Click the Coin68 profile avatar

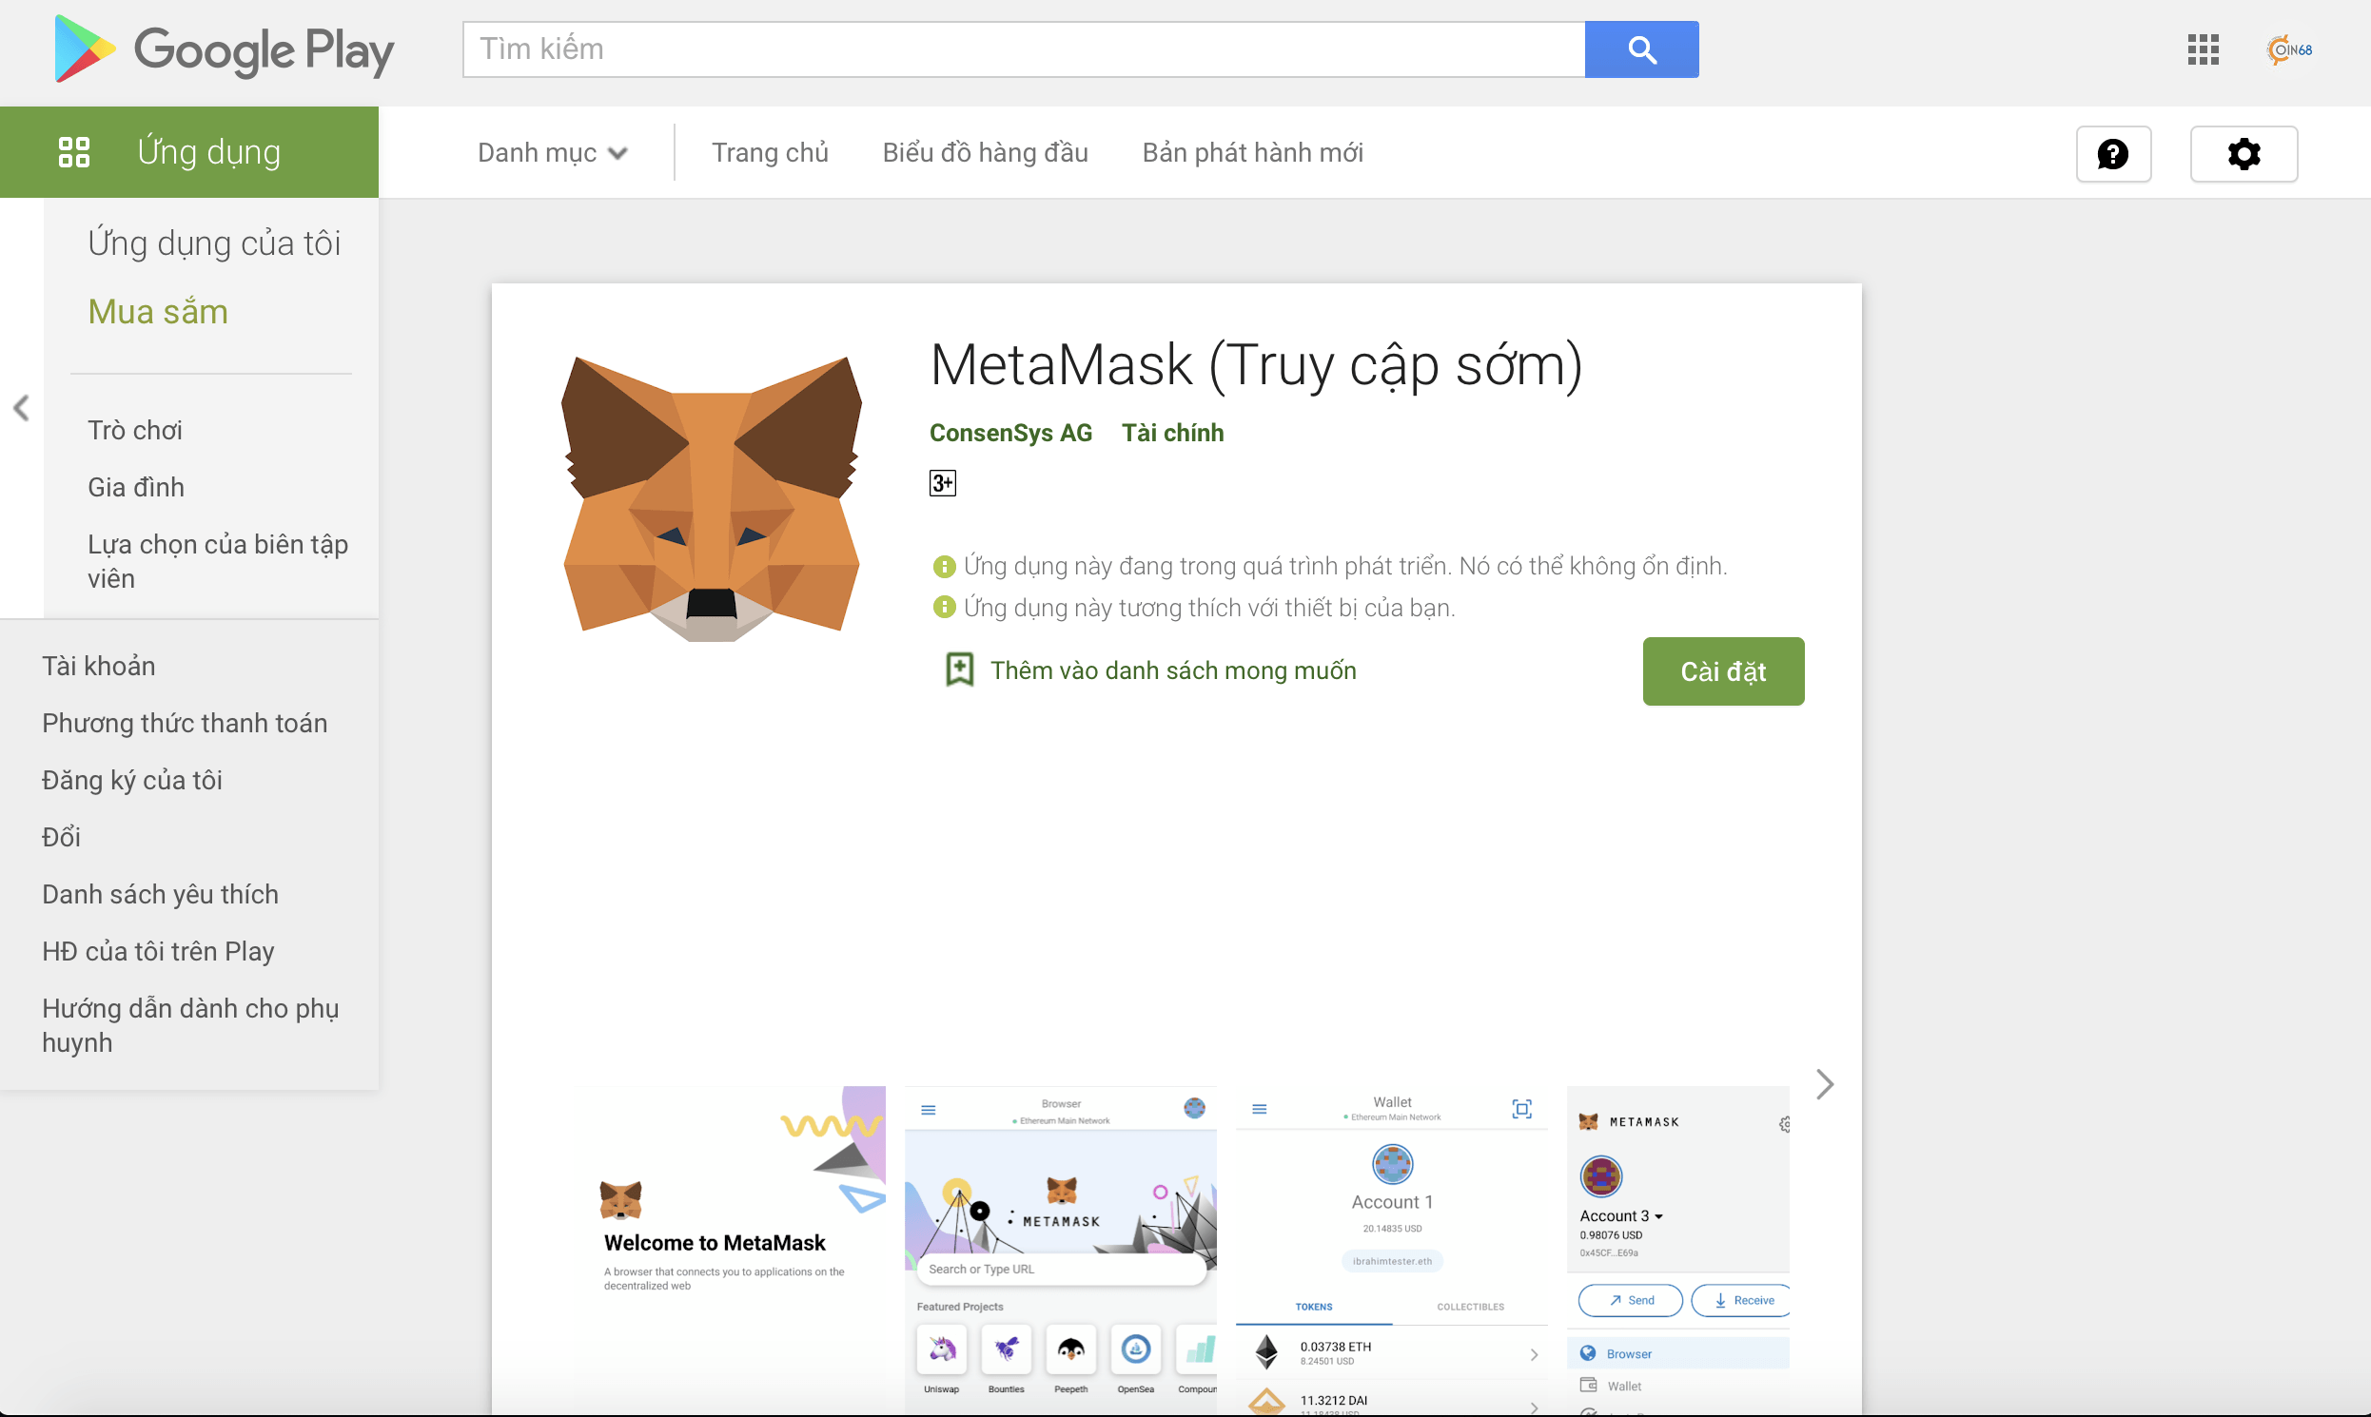point(2291,49)
